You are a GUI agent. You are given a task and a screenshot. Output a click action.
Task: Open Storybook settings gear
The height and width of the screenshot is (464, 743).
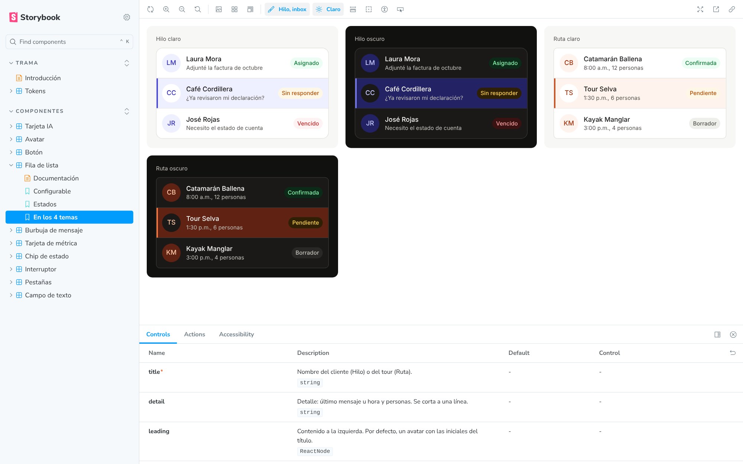coord(127,17)
